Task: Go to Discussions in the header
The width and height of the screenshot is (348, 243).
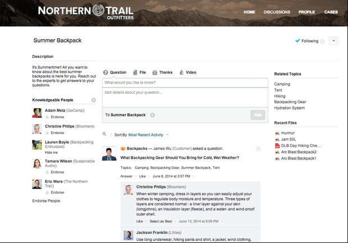Action: click(x=277, y=12)
